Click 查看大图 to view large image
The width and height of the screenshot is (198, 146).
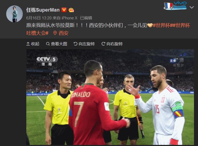pyautogui.click(x=57, y=44)
